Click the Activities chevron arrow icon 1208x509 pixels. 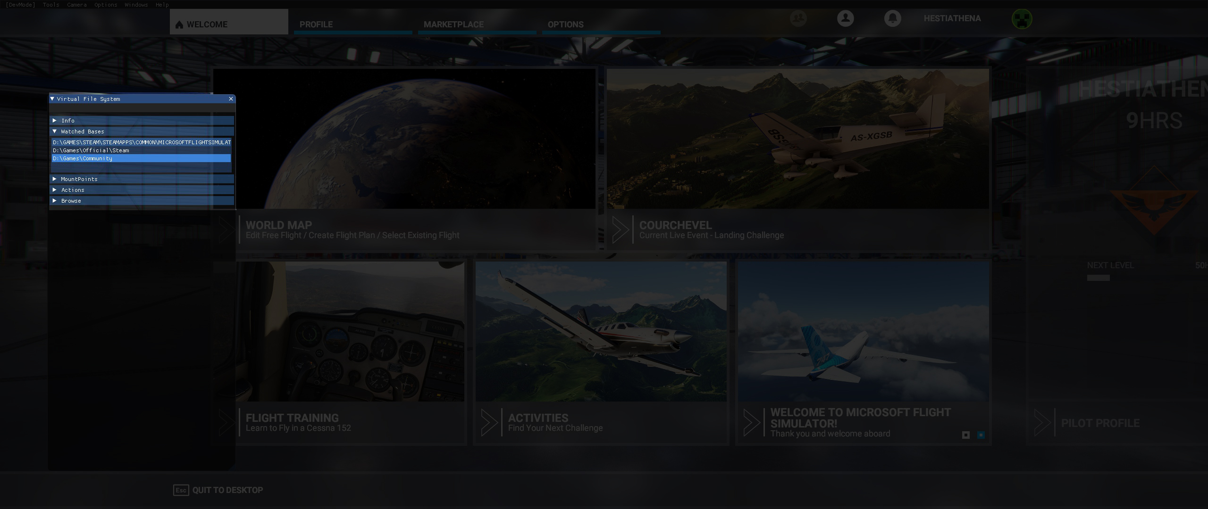click(x=489, y=422)
